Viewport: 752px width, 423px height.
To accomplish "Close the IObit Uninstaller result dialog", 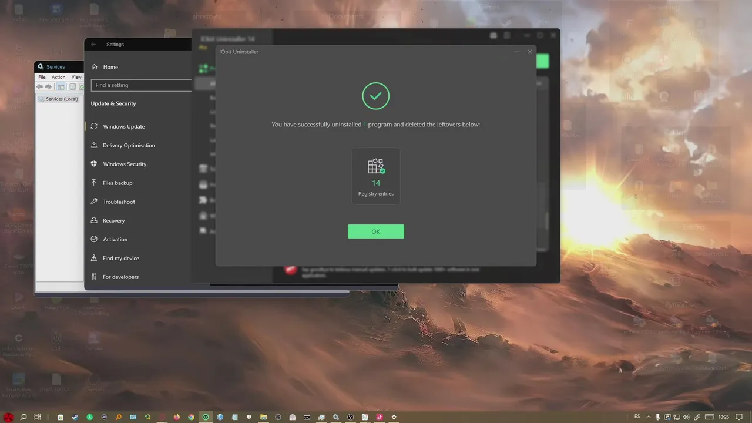I will click(x=530, y=52).
